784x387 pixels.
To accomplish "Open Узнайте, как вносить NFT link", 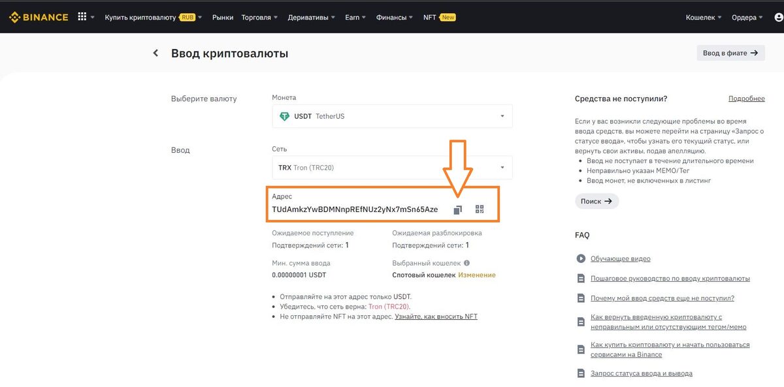I will coord(436,317).
